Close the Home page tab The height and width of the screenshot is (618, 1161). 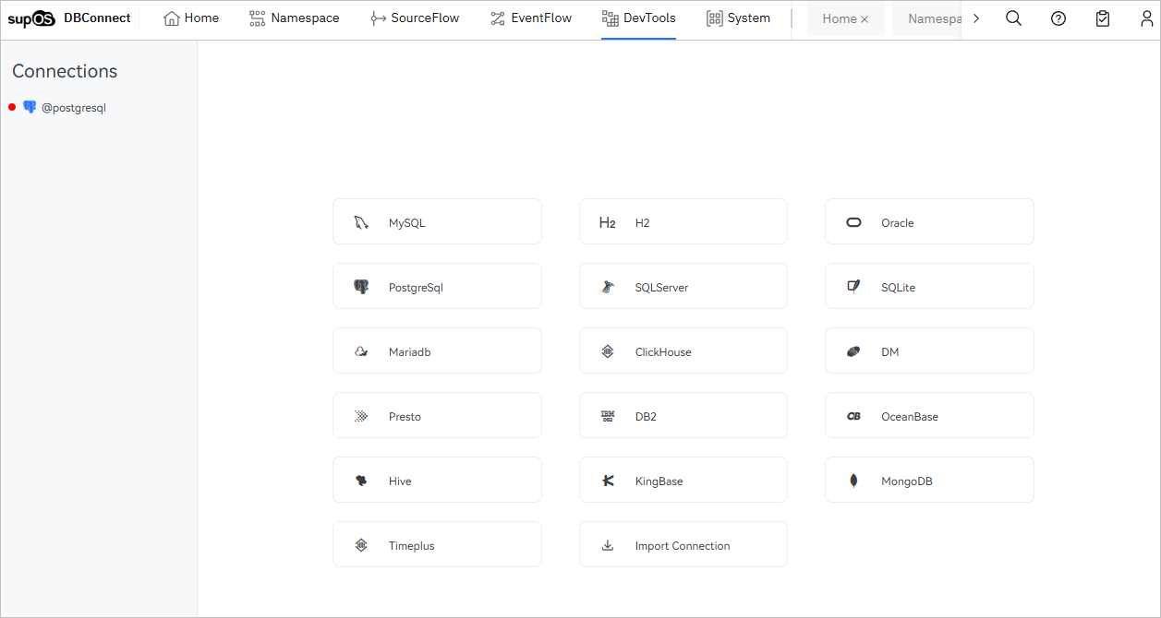[x=865, y=19]
